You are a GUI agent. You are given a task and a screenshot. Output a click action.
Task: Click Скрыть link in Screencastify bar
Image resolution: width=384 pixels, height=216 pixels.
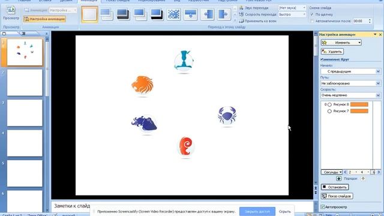pos(285,211)
